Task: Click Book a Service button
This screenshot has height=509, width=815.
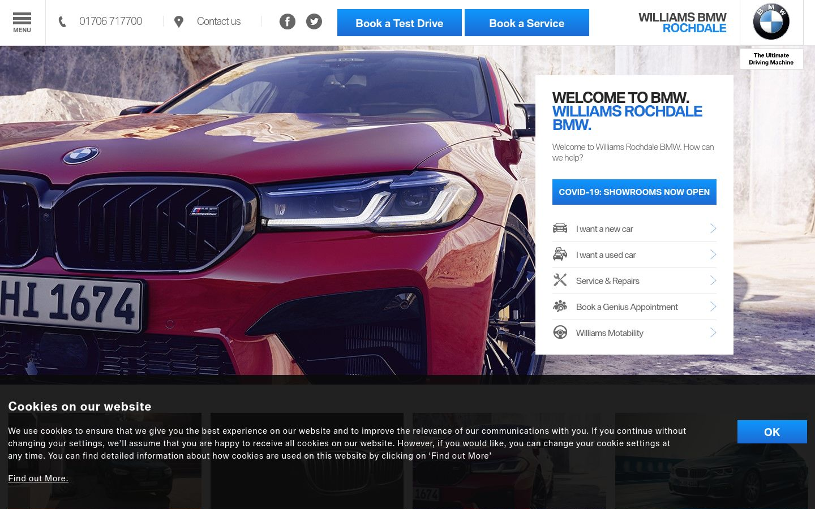Action: (527, 23)
